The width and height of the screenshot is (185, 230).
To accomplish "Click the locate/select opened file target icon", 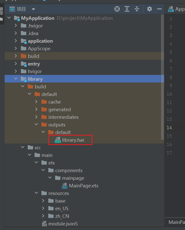I will [x=117, y=9].
